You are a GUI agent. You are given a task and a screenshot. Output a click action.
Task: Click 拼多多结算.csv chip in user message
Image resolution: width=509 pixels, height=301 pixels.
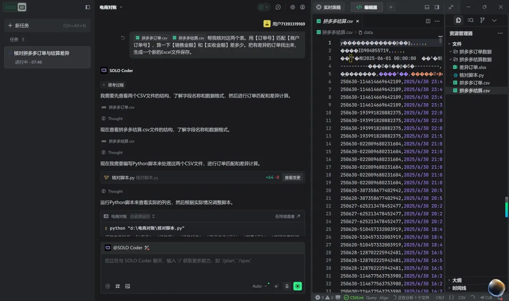(x=188, y=38)
